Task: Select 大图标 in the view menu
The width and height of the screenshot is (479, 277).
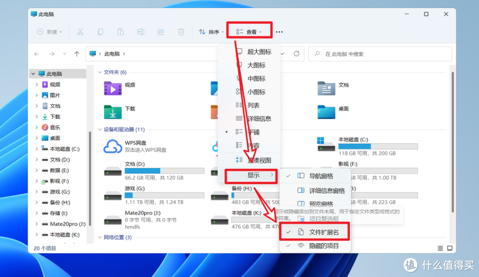Action: click(249, 65)
